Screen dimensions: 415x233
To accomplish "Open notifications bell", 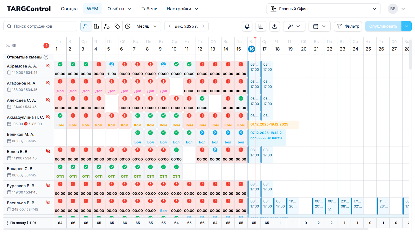I will point(247,26).
